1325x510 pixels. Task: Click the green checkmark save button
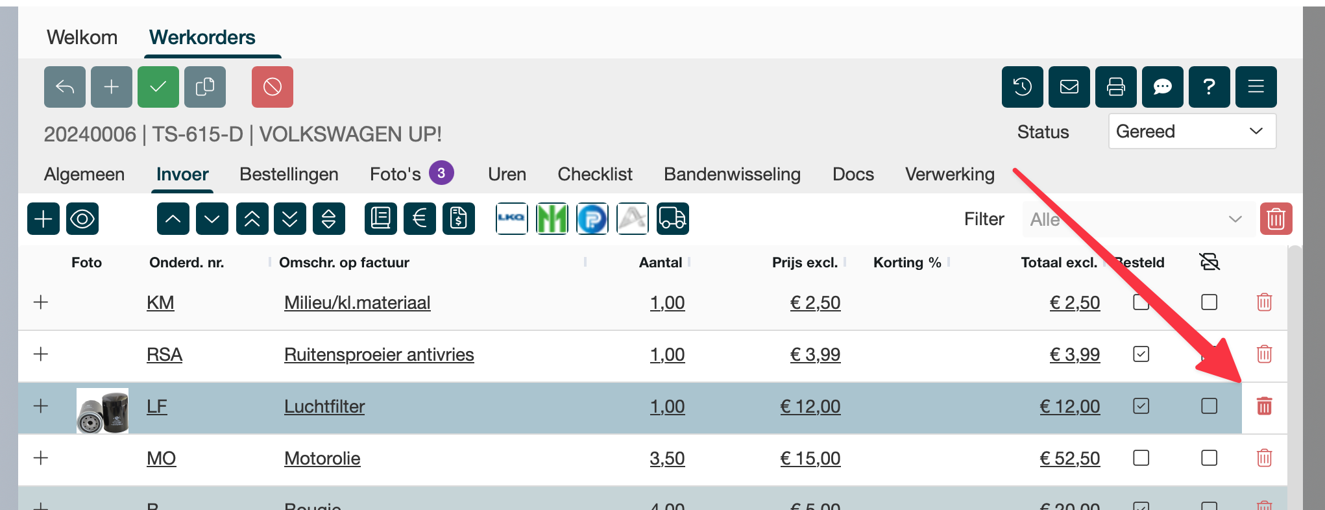pos(158,87)
